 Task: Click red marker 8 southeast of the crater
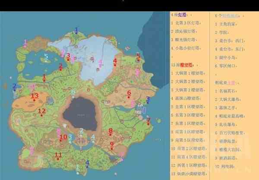(x=111, y=132)
